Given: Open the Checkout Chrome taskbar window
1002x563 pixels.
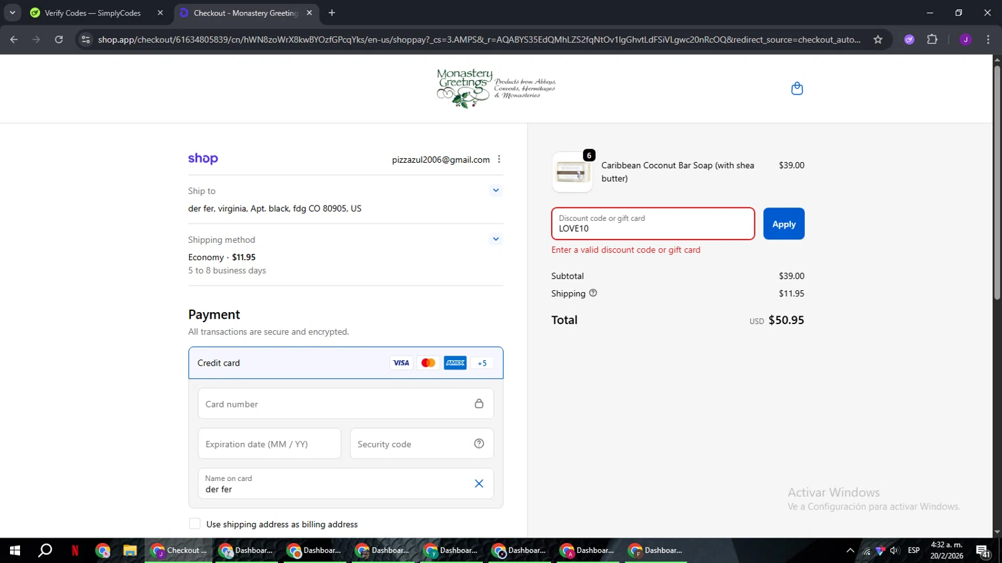Looking at the screenshot, I should click(x=179, y=550).
